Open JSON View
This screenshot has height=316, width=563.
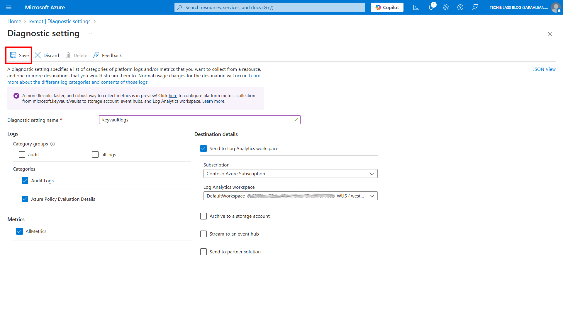click(544, 69)
